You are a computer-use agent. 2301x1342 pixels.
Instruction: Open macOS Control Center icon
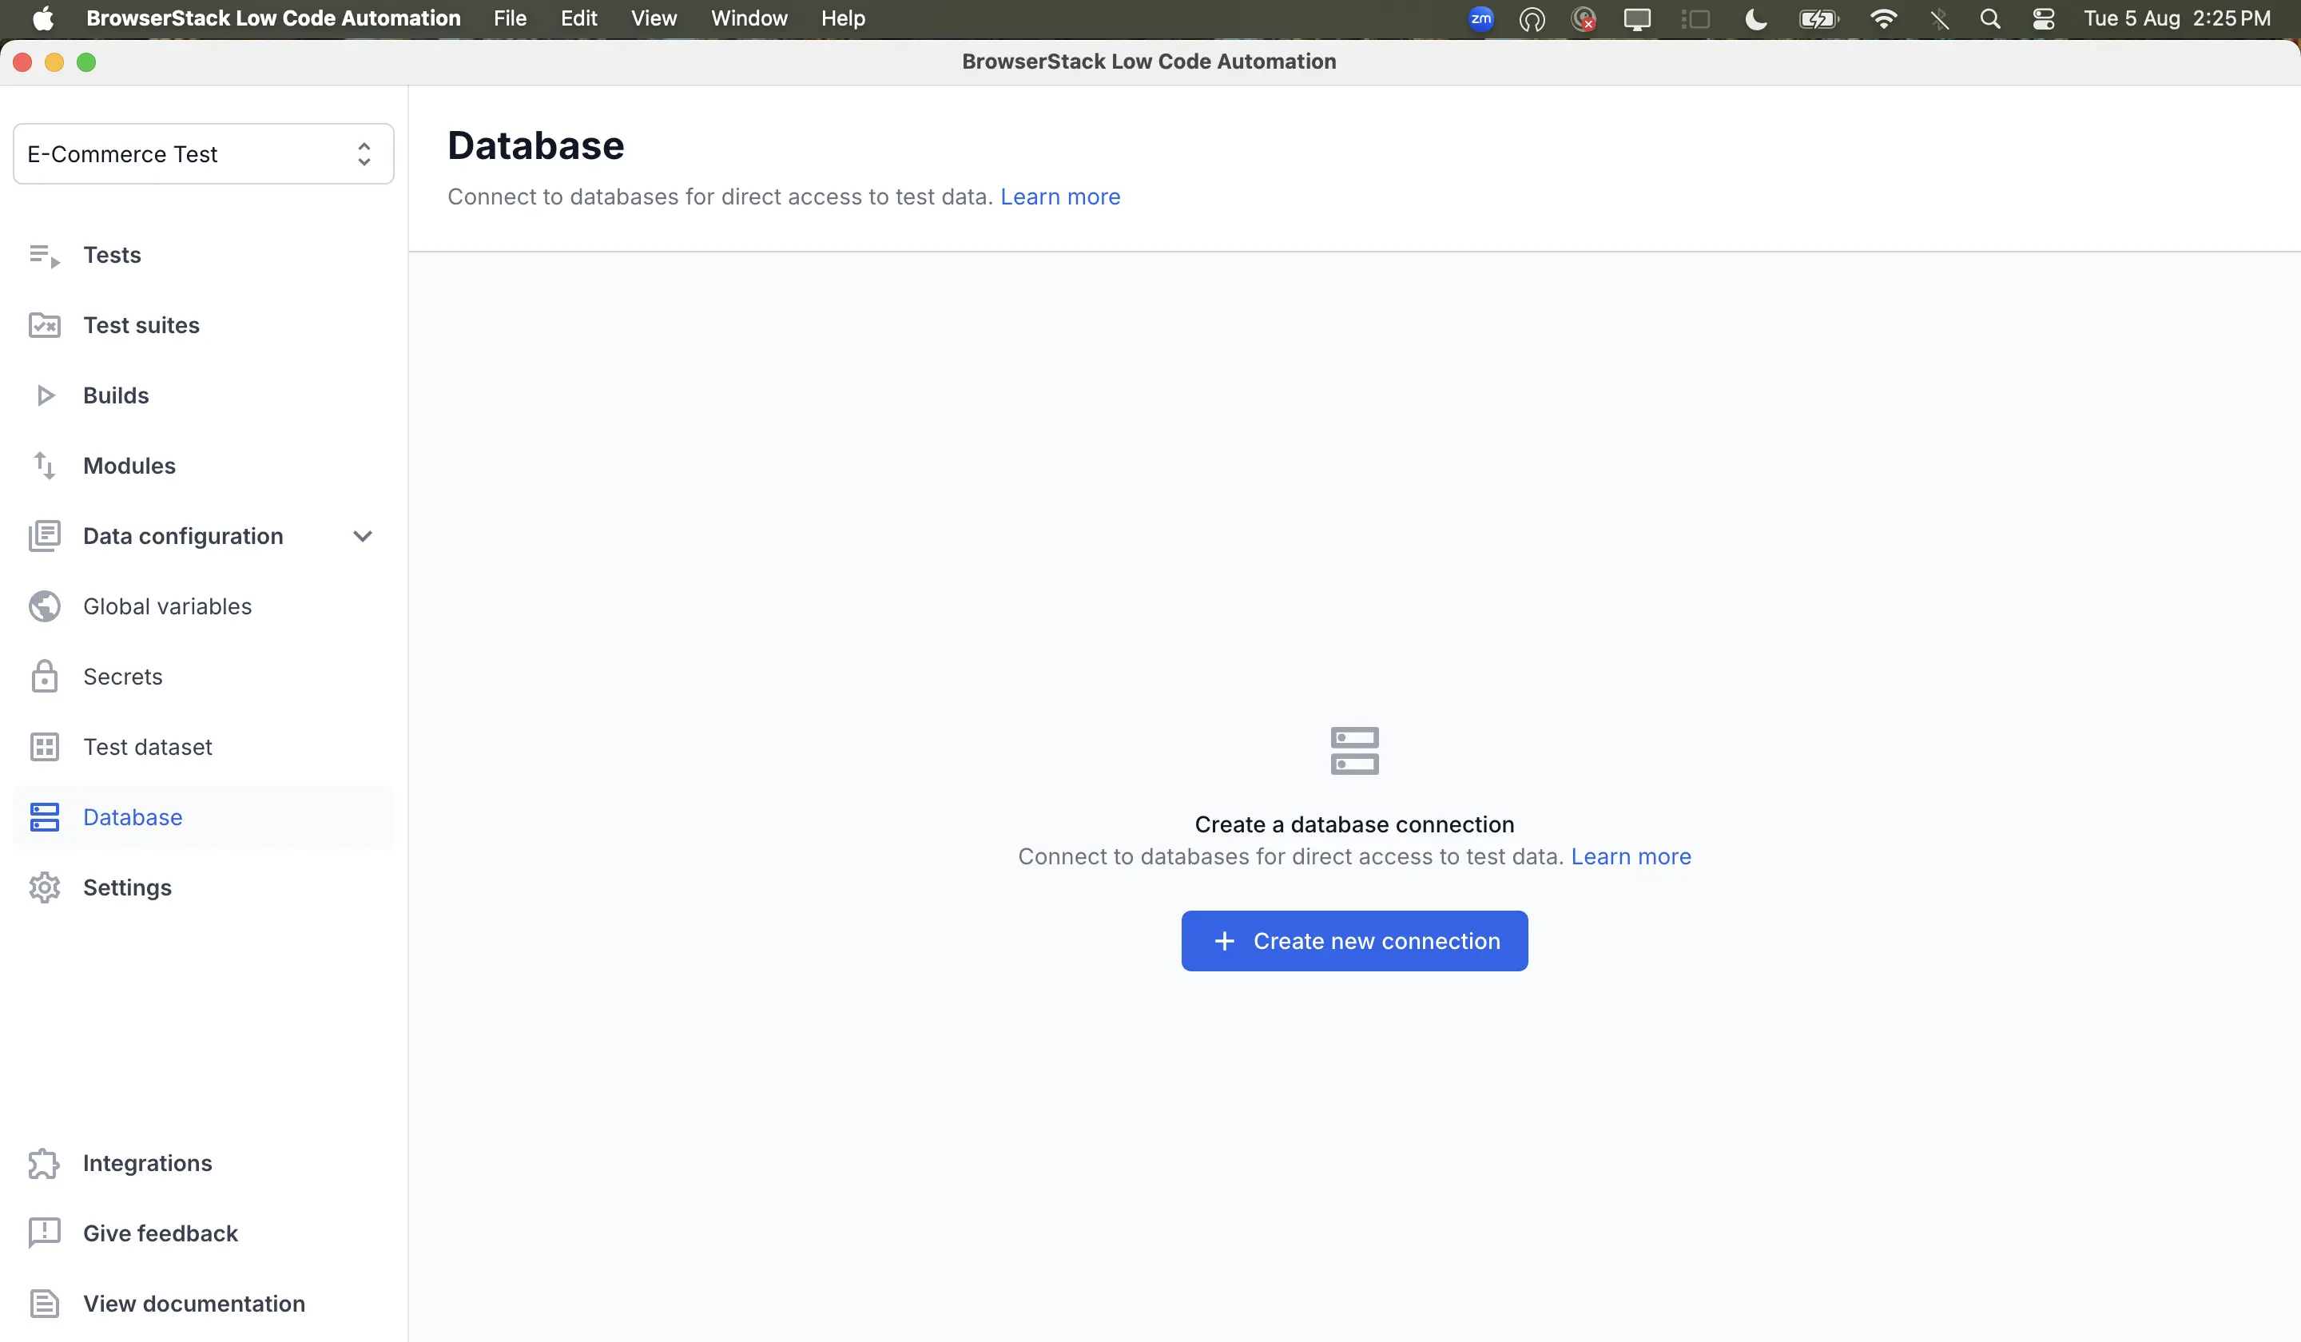coord(2043,18)
